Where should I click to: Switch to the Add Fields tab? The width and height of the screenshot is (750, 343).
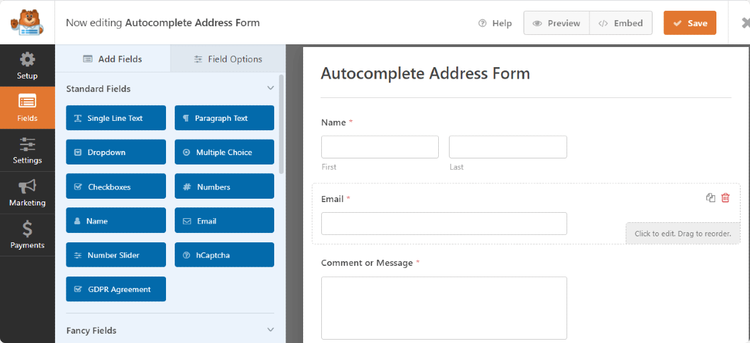tap(113, 59)
